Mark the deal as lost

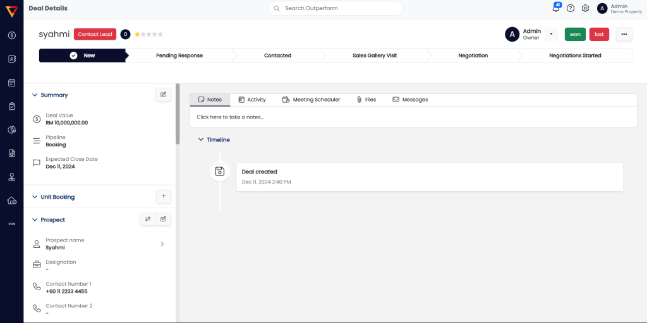click(599, 34)
